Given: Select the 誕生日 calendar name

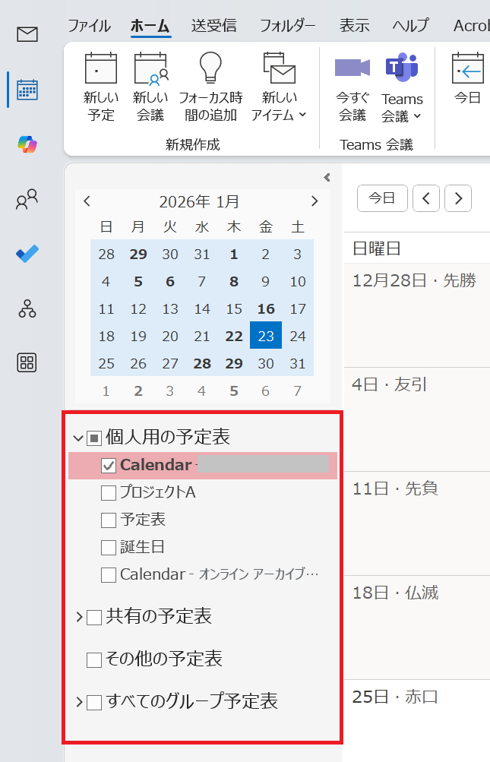Looking at the screenshot, I should point(142,547).
